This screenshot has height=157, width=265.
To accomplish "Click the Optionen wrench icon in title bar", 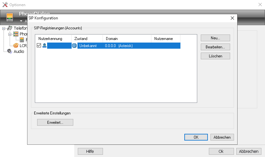I will 5,5.
